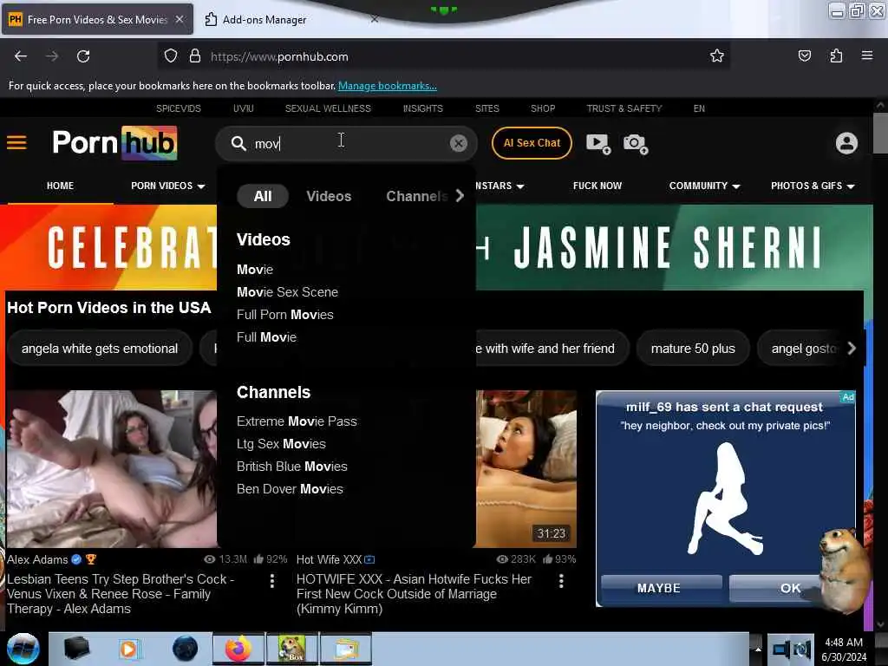
Task: Open the Manage bookmarks link
Action: (388, 86)
